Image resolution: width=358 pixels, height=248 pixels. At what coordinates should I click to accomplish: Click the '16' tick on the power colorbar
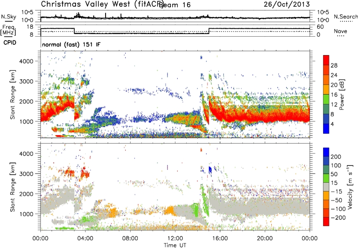[x=334, y=95]
